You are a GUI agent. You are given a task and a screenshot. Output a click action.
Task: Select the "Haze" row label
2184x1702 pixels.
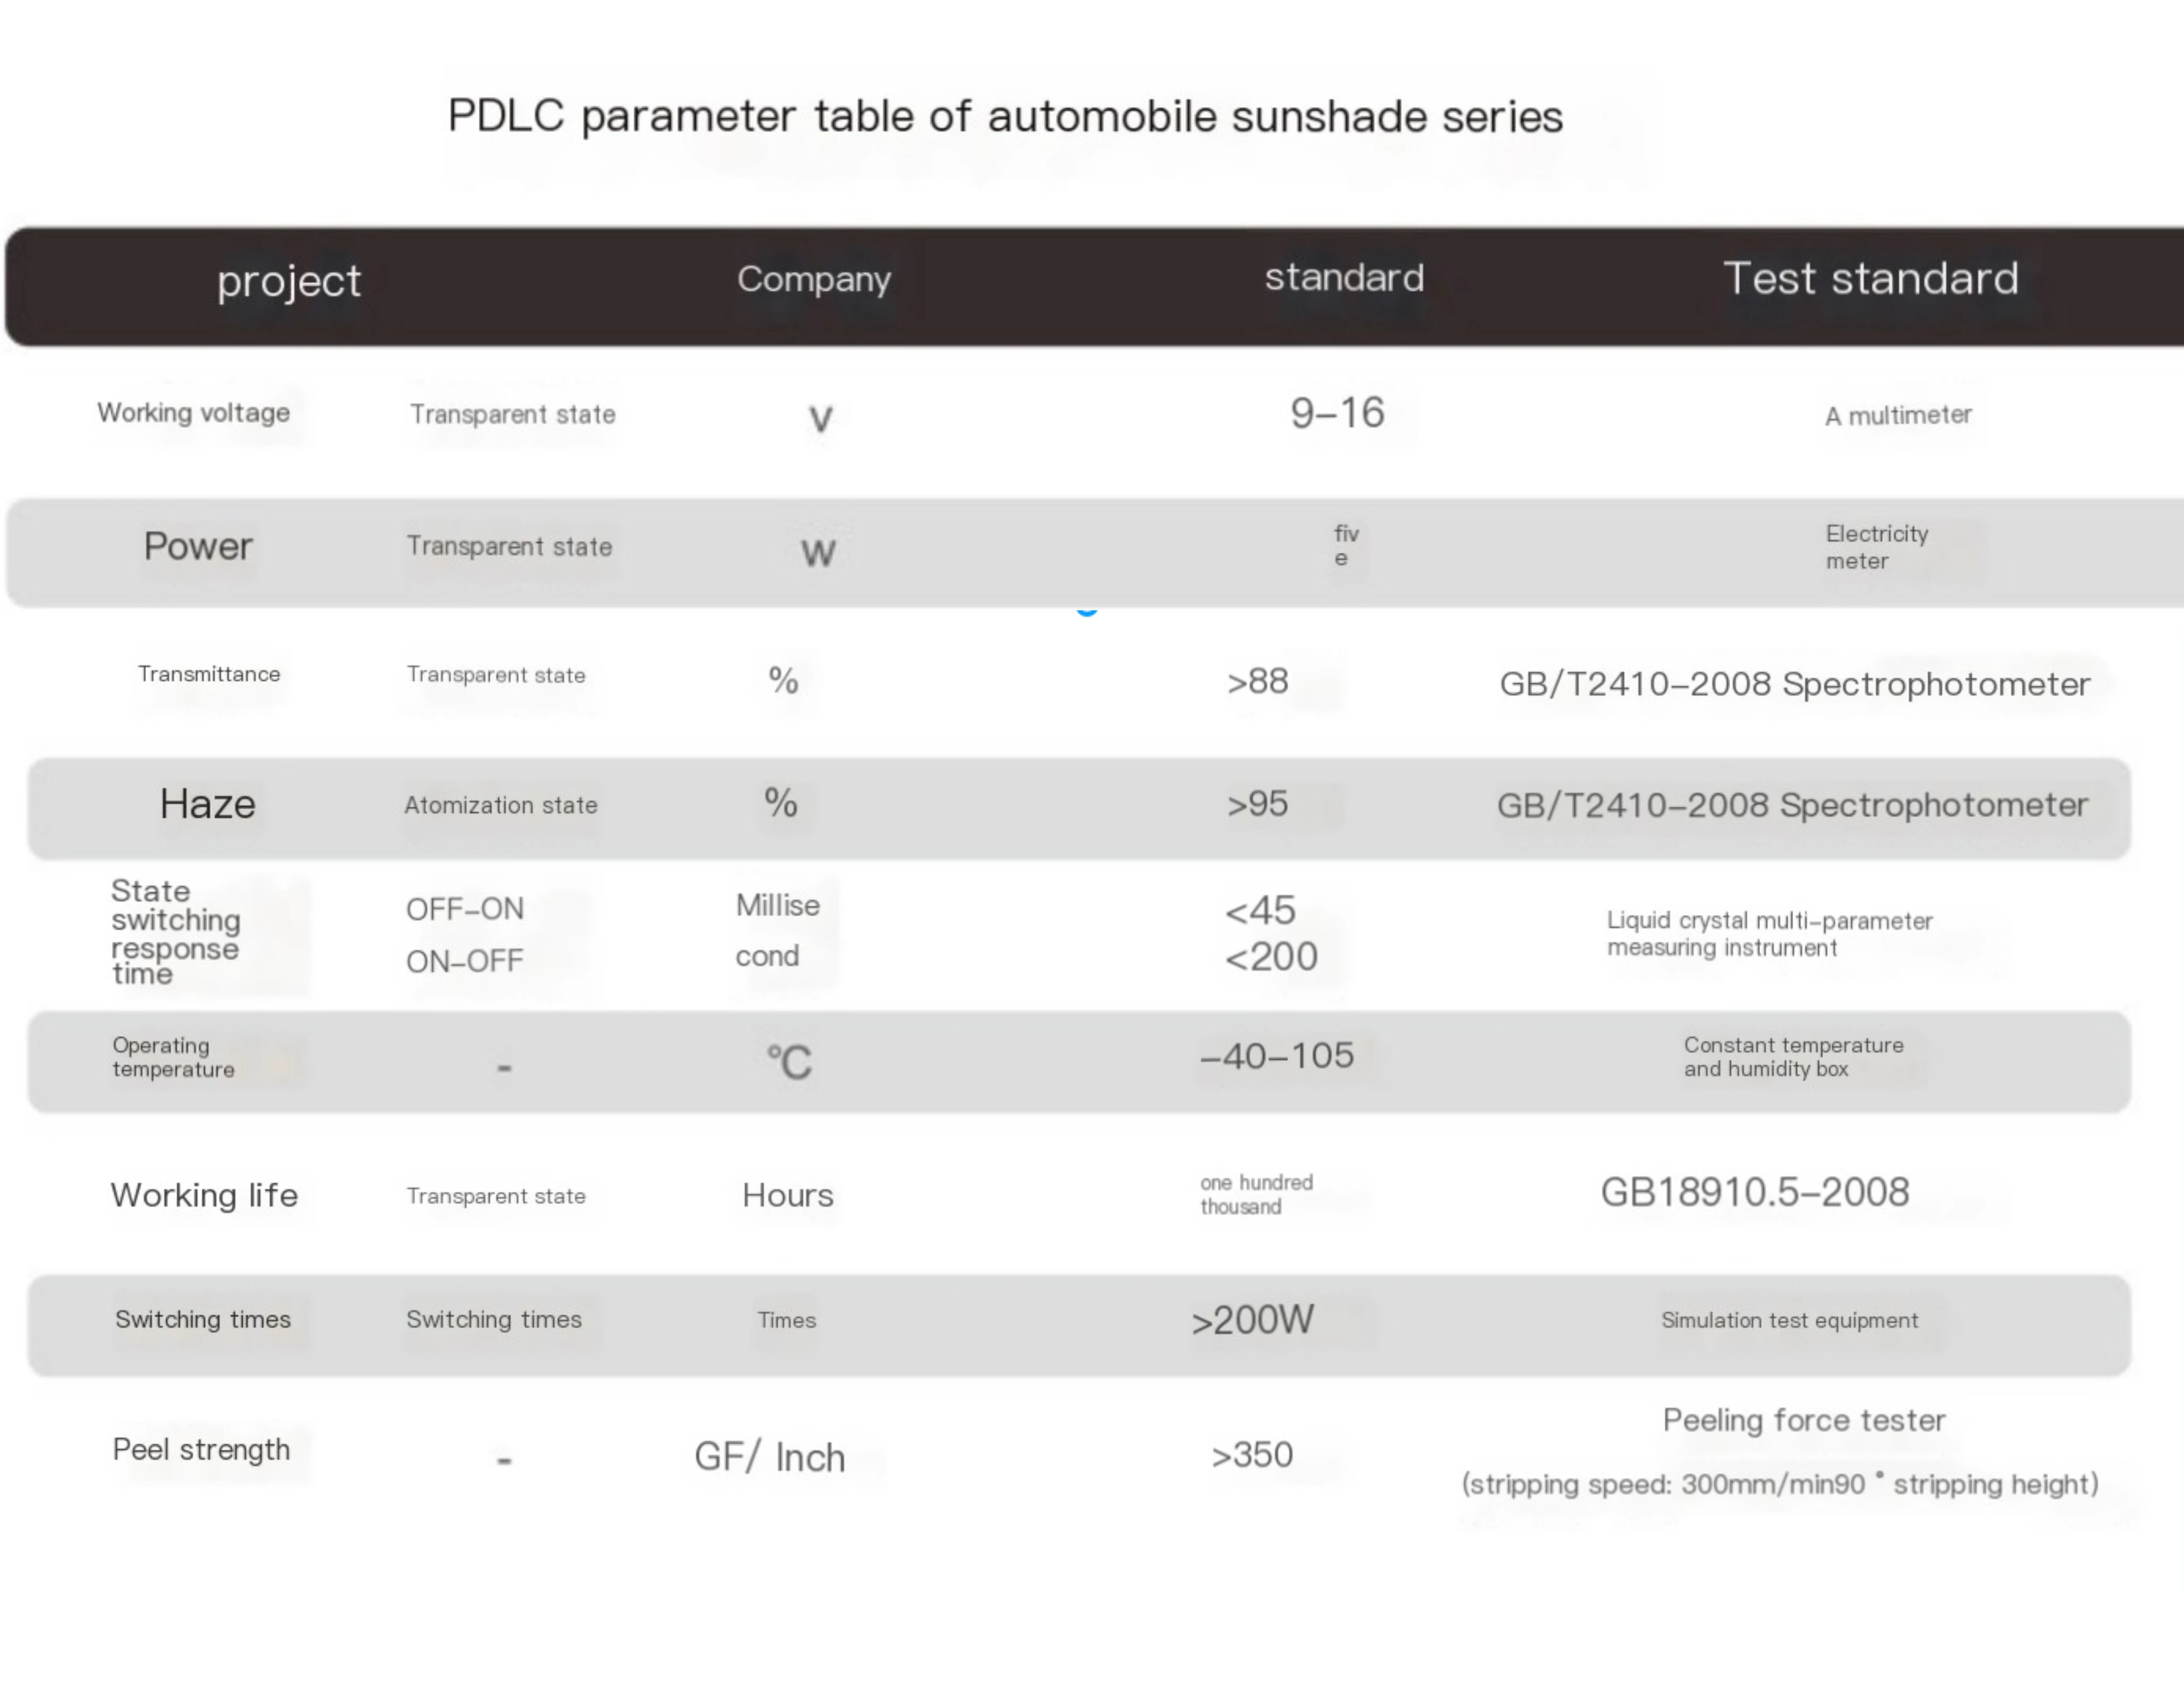click(208, 804)
